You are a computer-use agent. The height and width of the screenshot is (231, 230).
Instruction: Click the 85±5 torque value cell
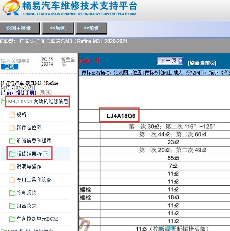pos(173,158)
